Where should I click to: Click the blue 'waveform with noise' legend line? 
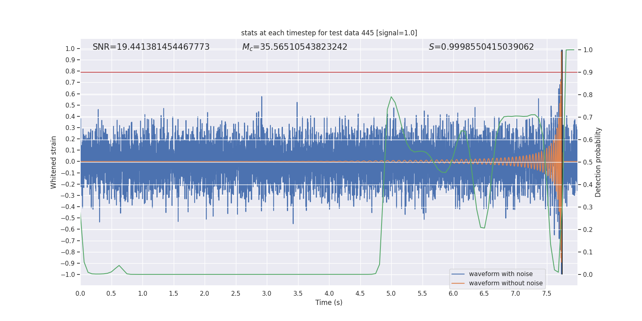pyautogui.click(x=458, y=274)
